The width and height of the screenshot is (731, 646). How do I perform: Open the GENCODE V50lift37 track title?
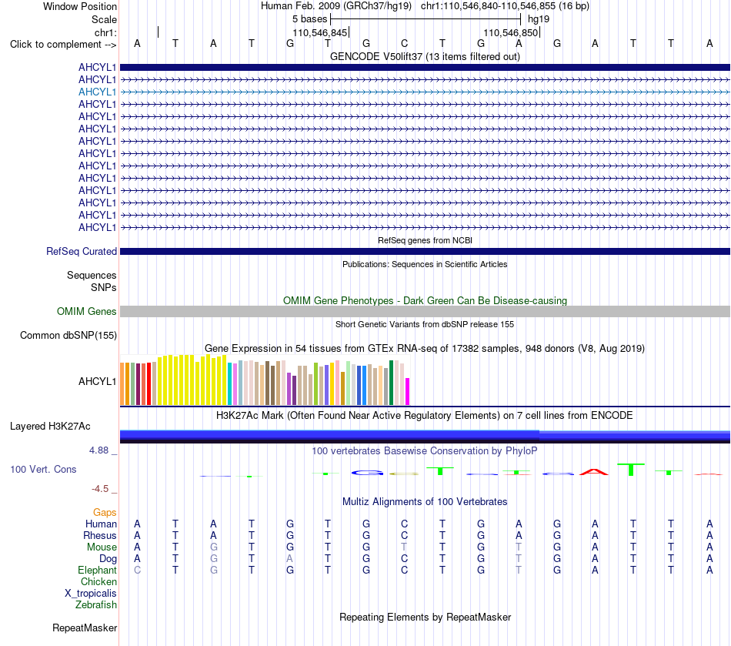coord(425,56)
